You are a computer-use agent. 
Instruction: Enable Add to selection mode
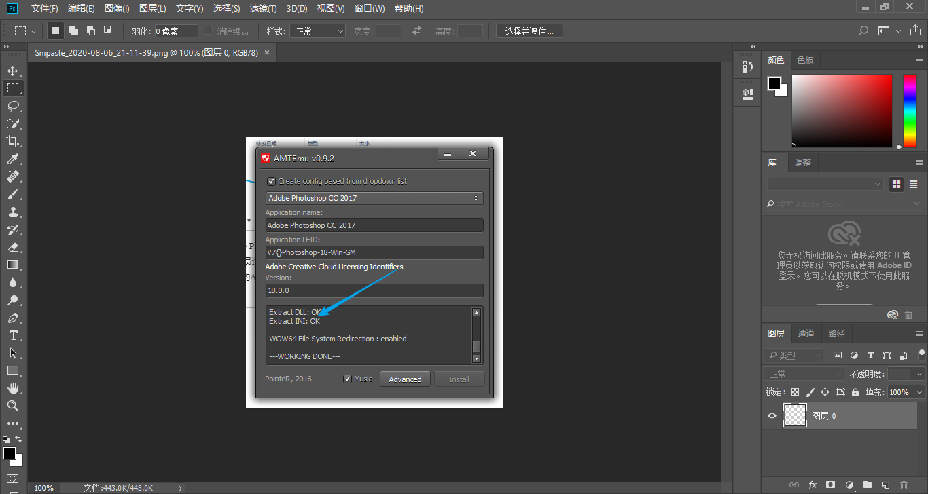(x=73, y=31)
